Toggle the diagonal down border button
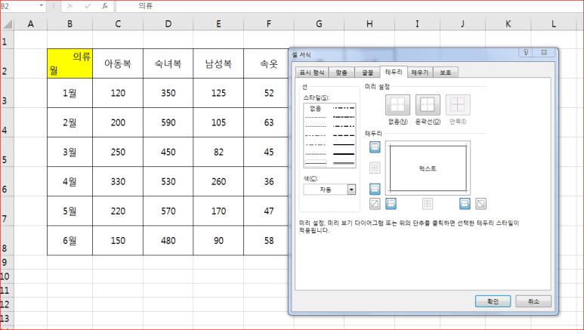This screenshot has height=330, width=584. click(480, 203)
